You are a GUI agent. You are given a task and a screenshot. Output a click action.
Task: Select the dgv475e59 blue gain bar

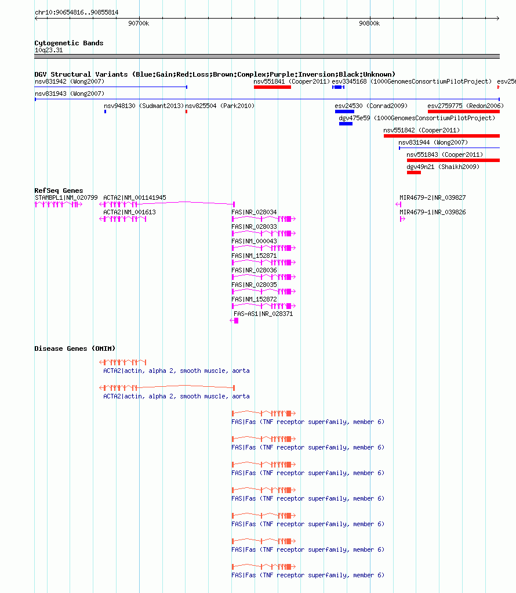[346, 124]
